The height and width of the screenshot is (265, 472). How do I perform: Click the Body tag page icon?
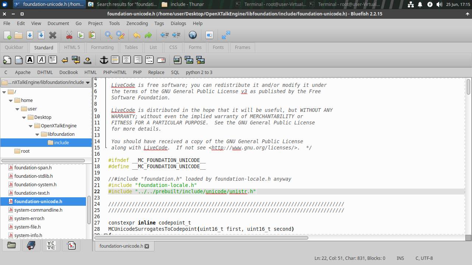coord(19,60)
